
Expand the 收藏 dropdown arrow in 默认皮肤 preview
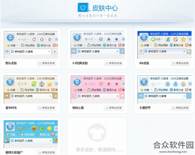point(18,45)
